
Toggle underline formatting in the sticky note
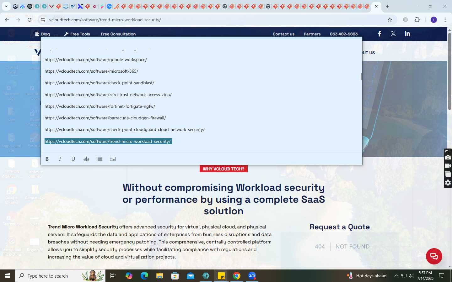(x=73, y=159)
